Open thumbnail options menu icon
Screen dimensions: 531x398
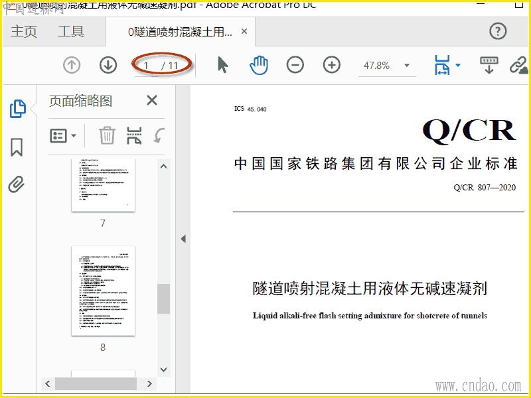pos(62,136)
